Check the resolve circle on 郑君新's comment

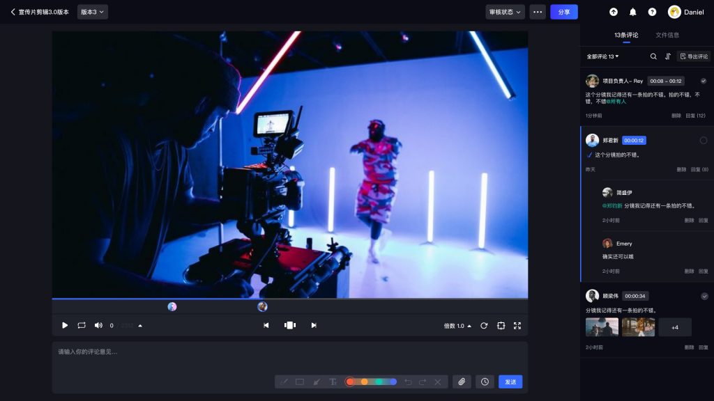click(704, 141)
